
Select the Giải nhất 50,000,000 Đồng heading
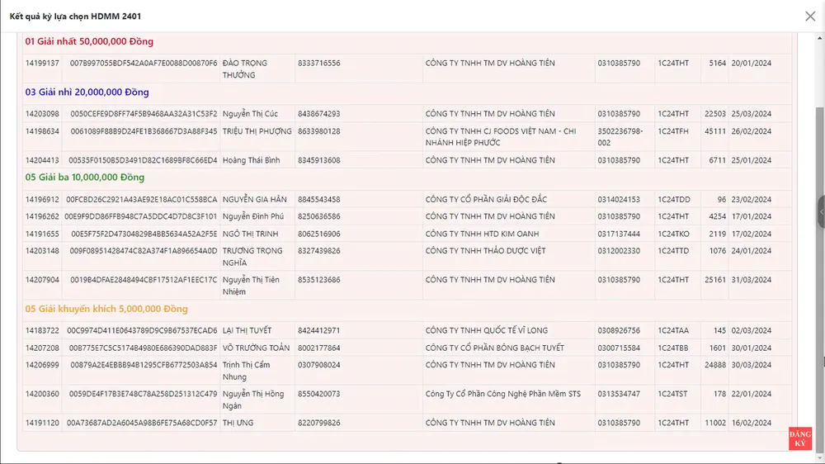89,42
